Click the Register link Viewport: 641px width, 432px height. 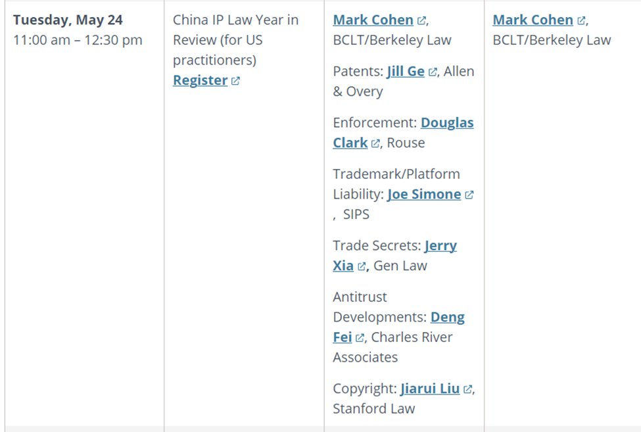click(200, 80)
